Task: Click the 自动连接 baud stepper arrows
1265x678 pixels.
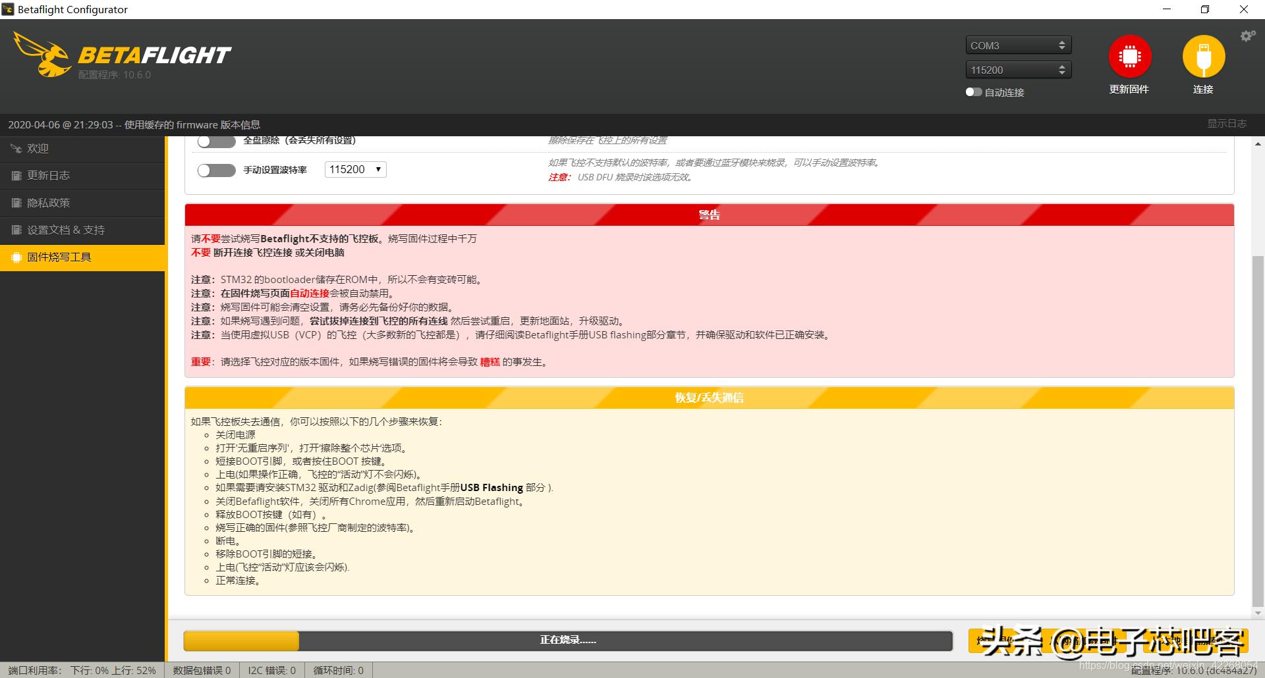Action: pyautogui.click(x=1061, y=69)
